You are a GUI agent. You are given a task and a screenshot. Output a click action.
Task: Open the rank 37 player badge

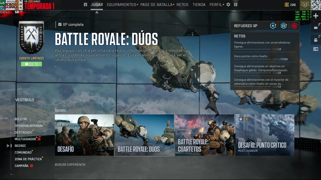pos(305,5)
